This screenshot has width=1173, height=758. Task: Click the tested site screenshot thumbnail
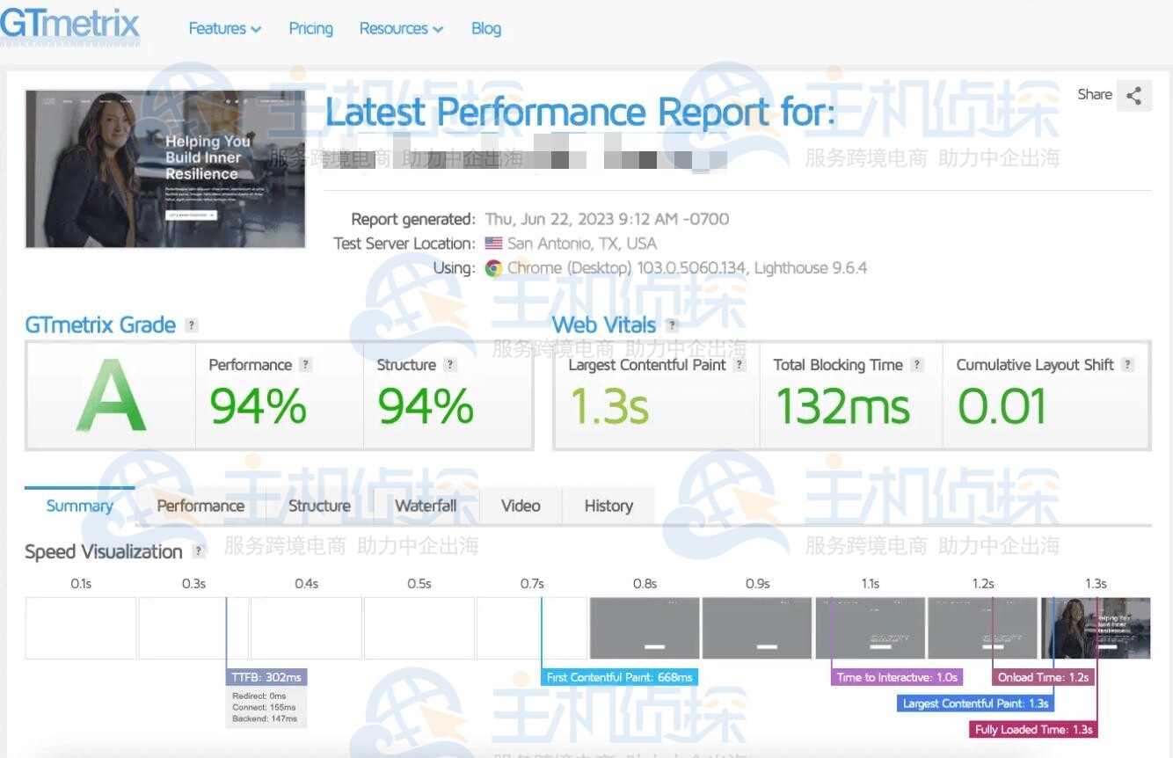coord(165,169)
